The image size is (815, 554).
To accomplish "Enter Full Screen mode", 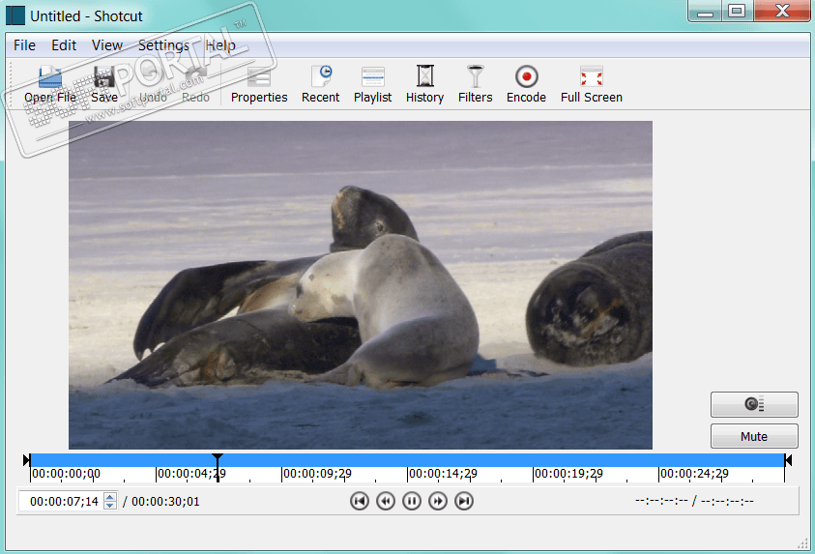I will (x=591, y=84).
